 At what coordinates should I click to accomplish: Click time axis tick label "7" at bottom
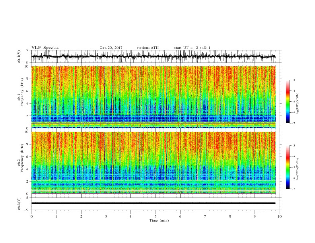pos(205,216)
